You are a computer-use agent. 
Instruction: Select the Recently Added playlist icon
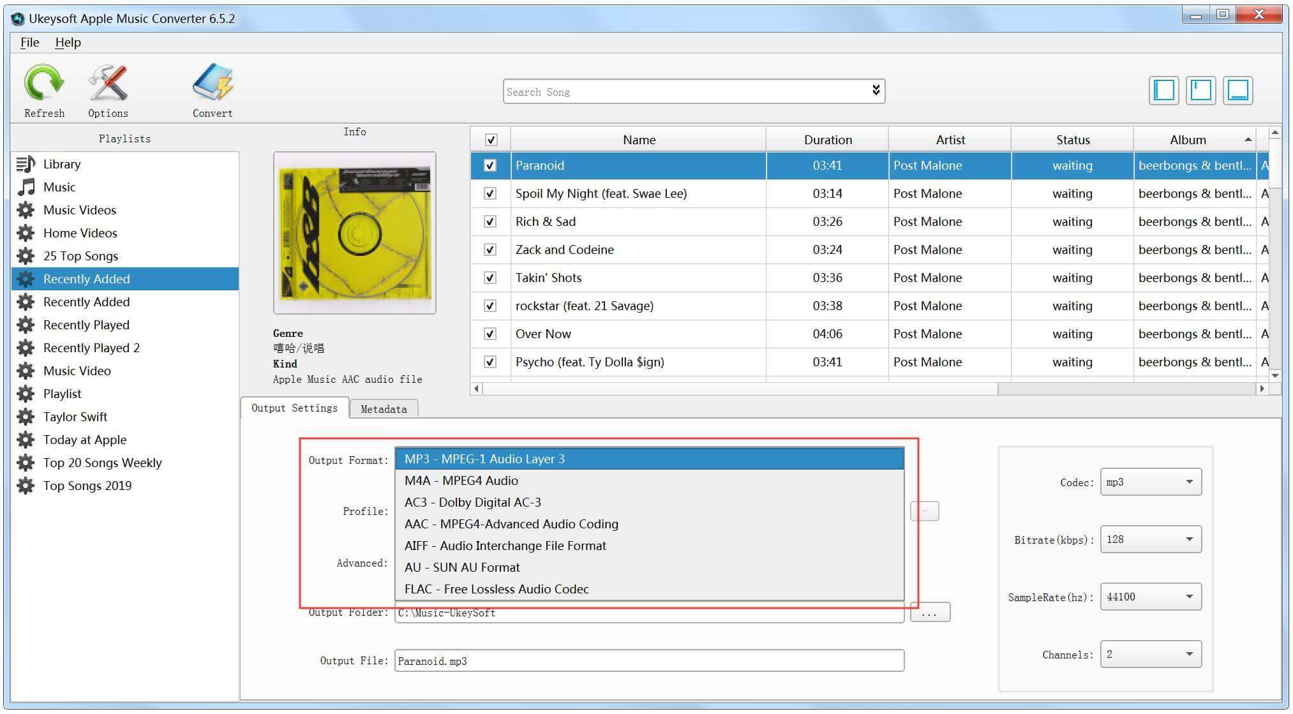point(27,279)
